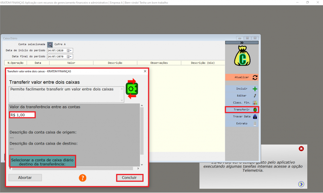Click the orange question mark help icon

pos(83,178)
